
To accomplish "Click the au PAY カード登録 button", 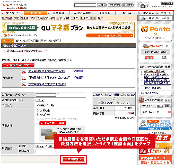I will [53, 123].
